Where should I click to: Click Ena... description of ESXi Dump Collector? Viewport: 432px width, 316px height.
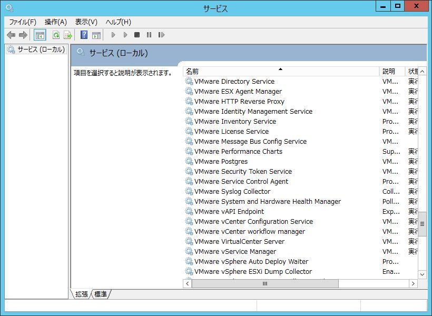click(391, 271)
